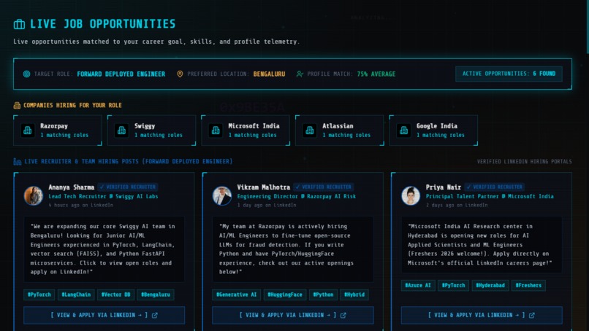Image resolution: width=589 pixels, height=331 pixels.
Task: Click the name Vikram Malhotra
Action: 264,187
